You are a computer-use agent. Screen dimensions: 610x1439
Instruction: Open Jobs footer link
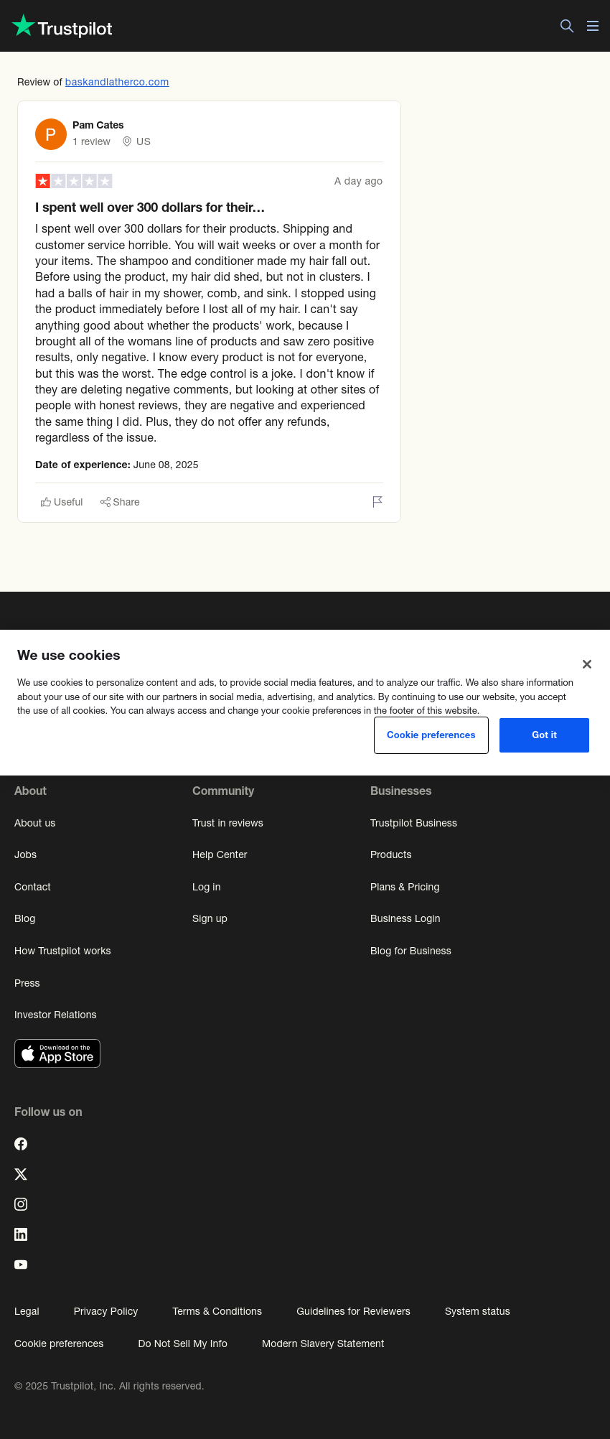[26, 854]
